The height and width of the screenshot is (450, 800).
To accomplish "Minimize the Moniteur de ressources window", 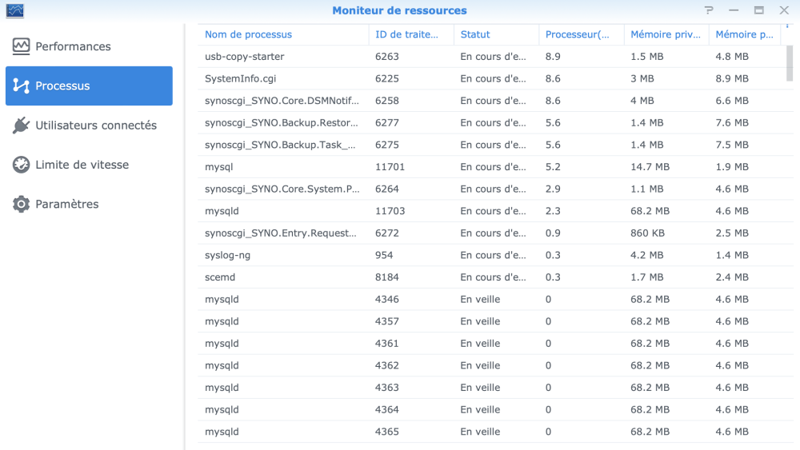I will (x=734, y=10).
